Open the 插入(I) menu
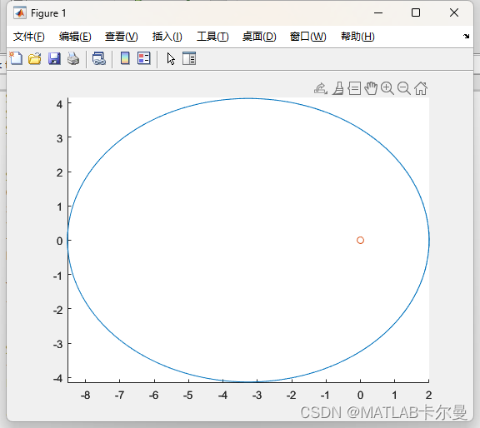The height and width of the screenshot is (428, 480). [x=167, y=37]
